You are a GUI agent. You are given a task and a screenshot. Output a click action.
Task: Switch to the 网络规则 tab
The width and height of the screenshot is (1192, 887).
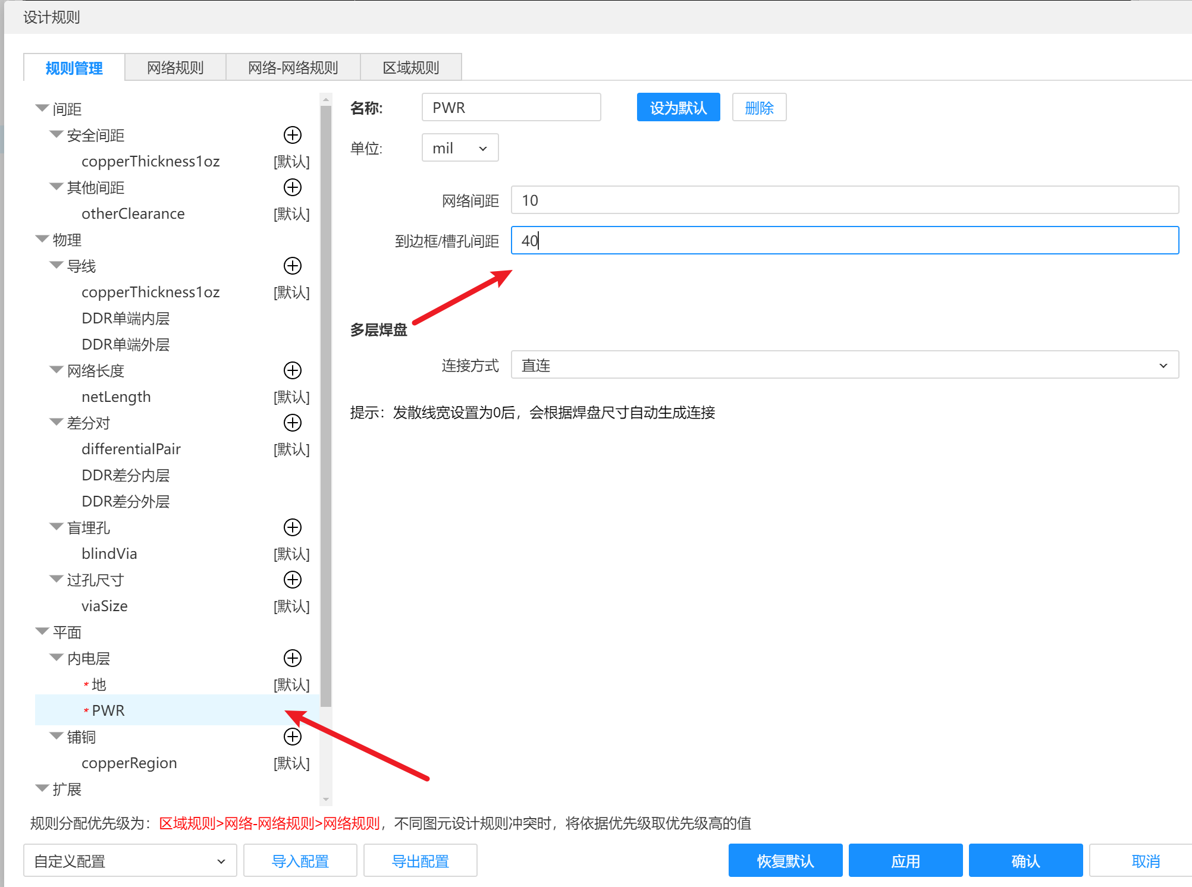click(175, 68)
